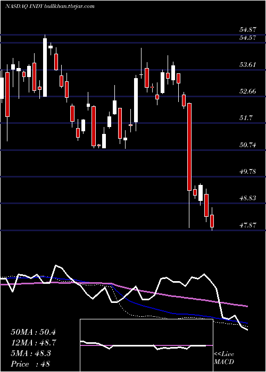Image resolution: width=266 pixels, height=372 pixels.
Task: Click the 50MA : 50.4 reading
Action: pos(33,332)
